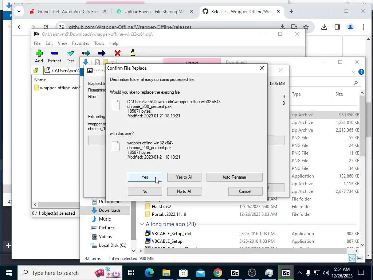This screenshot has width=373, height=280.
Task: Select the Portal.v2022.11.19 folder
Action: click(x=169, y=214)
